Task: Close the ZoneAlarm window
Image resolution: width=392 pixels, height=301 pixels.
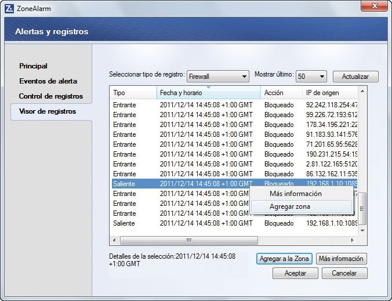Action: (374, 6)
